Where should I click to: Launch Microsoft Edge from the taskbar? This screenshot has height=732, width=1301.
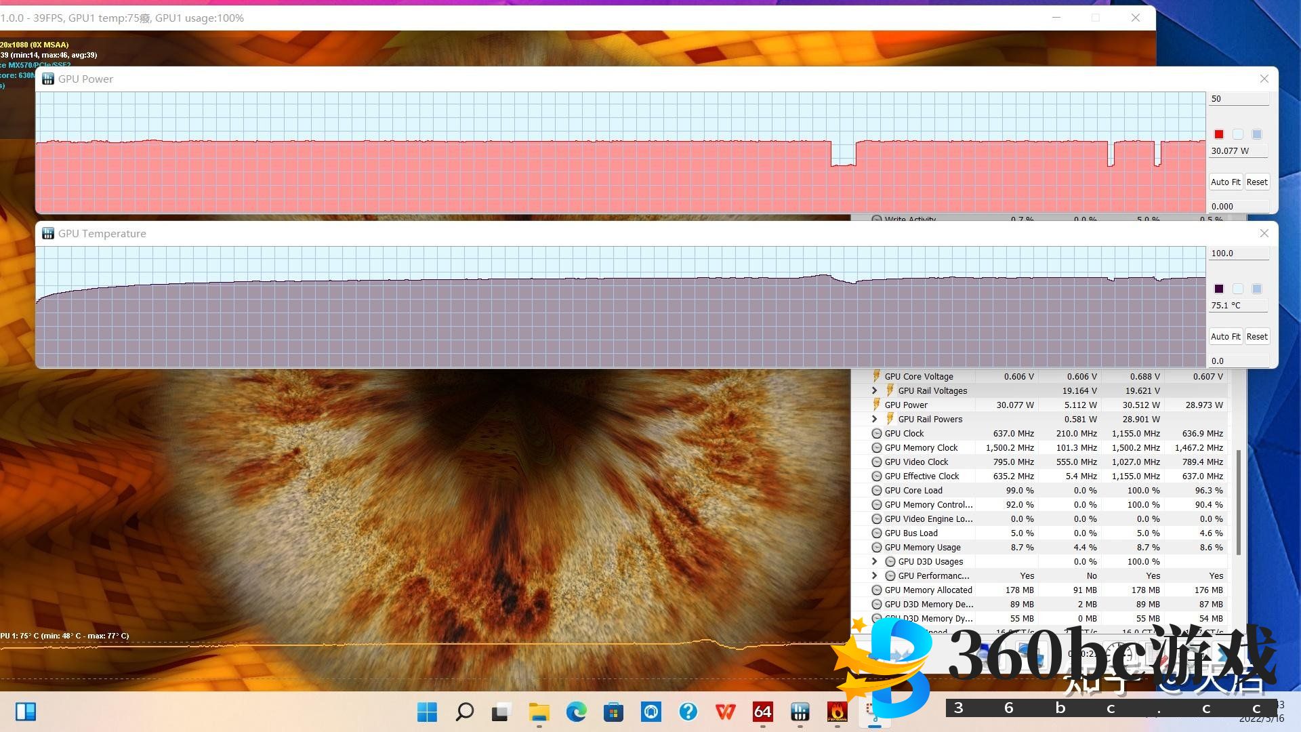[576, 712]
